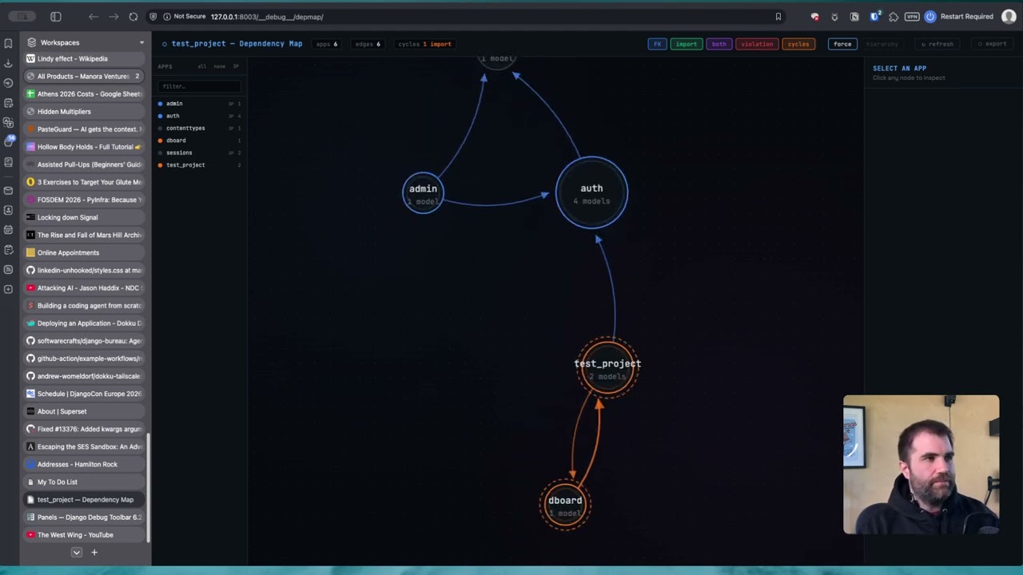Click the red blocked-chat extension icon
This screenshot has height=575, width=1023.
pos(815,17)
